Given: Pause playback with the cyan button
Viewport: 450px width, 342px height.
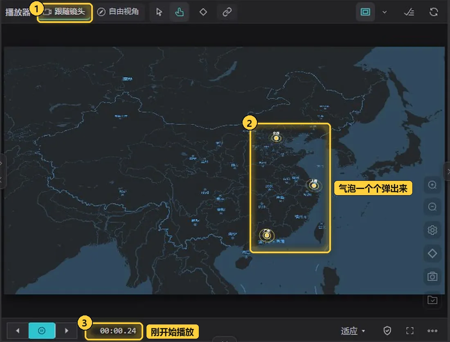Looking at the screenshot, I should click(42, 331).
